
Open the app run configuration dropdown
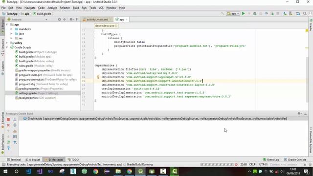pos(233,14)
